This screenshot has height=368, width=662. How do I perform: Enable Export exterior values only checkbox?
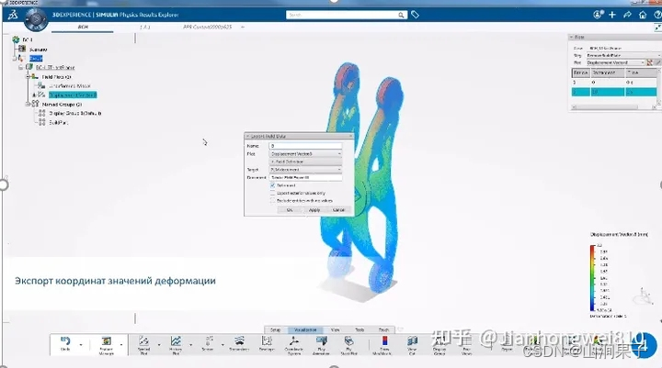[273, 193]
